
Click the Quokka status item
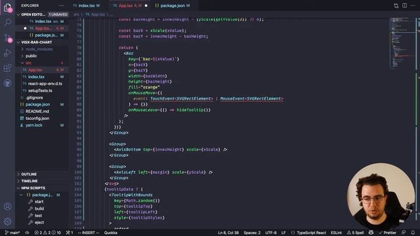point(111,233)
